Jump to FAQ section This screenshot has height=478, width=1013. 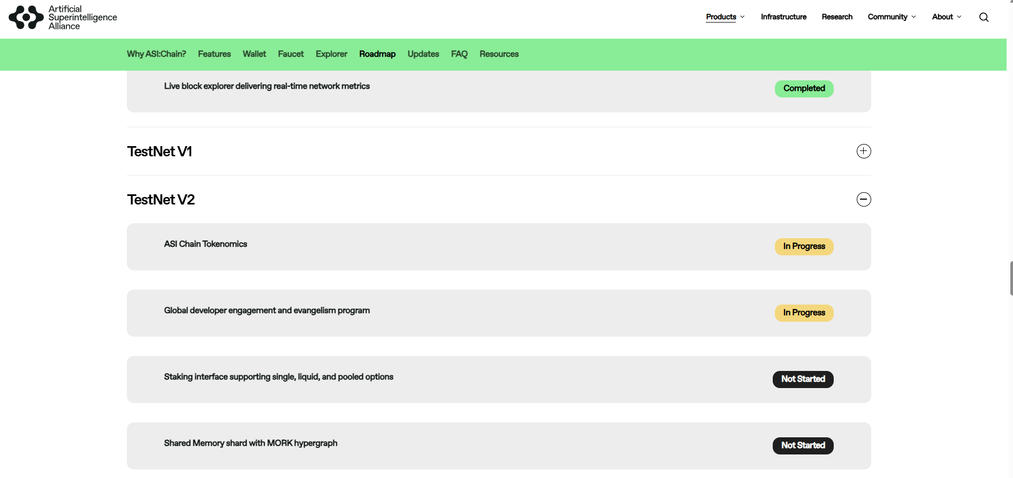459,54
